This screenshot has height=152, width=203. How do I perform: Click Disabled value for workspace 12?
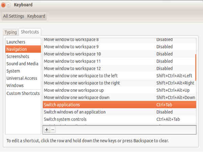164,68
